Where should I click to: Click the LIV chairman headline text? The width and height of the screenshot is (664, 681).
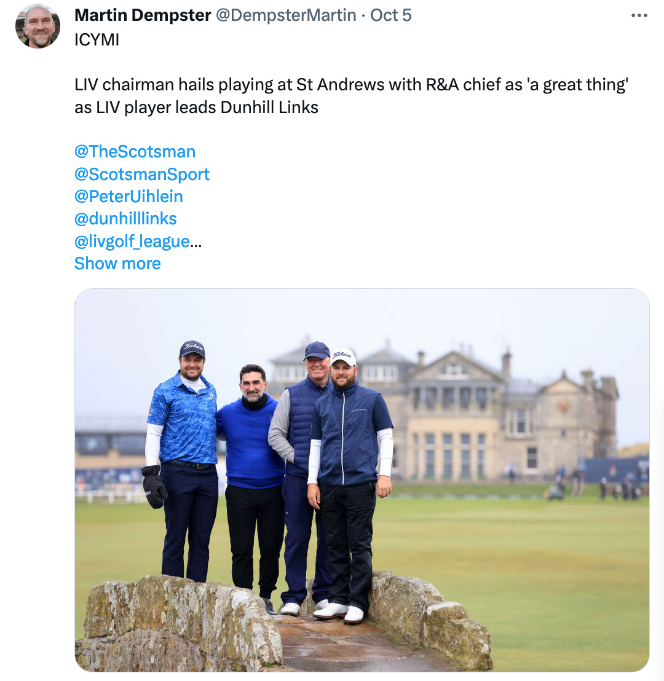(x=352, y=85)
